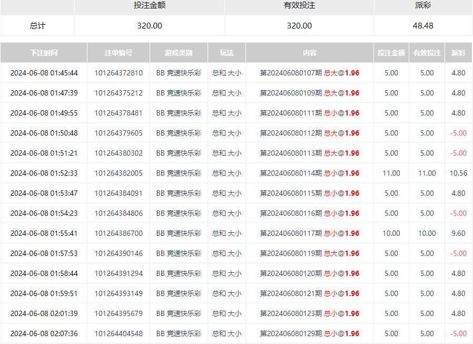Click order number 101264386700
Viewport: 473px width, 344px height.
click(x=118, y=233)
